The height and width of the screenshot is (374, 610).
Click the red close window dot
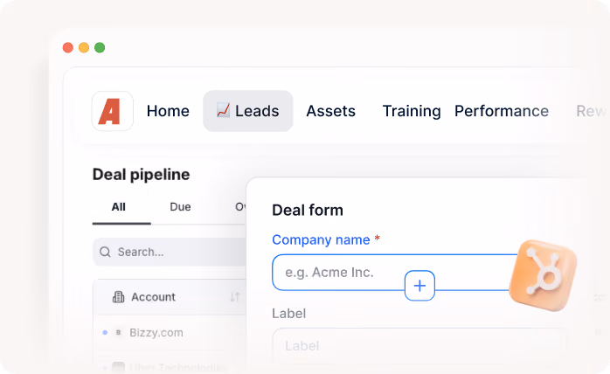point(68,47)
